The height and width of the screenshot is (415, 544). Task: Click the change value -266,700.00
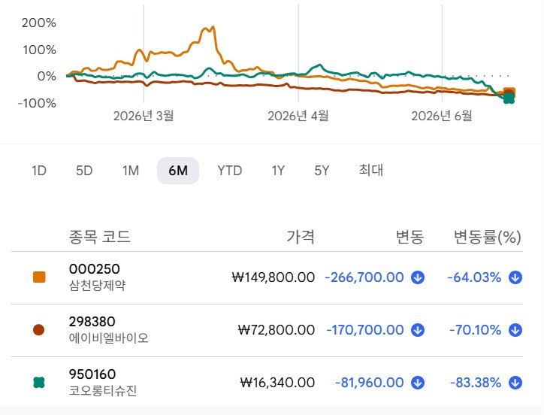click(x=364, y=277)
